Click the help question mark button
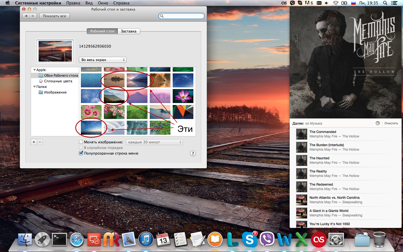Image resolution: width=403 pixels, height=252 pixels. 193,153
